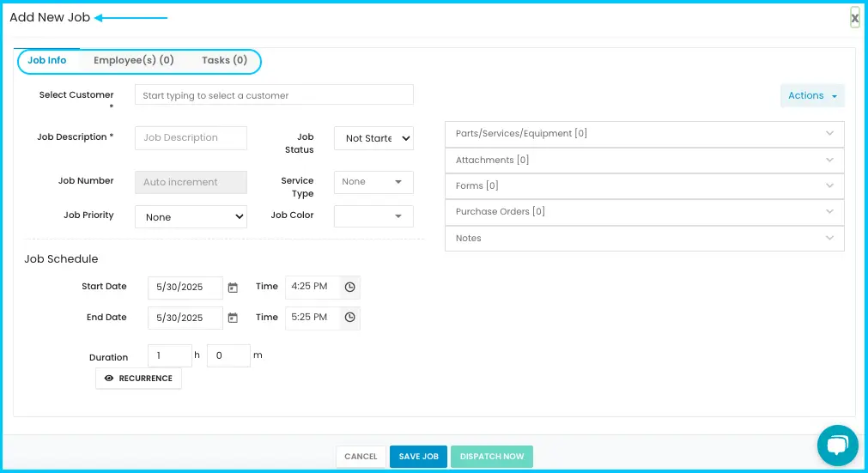Expand the Purchase Orders section

coord(645,212)
